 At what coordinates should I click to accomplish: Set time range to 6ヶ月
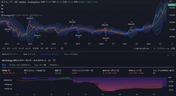point(28,49)
